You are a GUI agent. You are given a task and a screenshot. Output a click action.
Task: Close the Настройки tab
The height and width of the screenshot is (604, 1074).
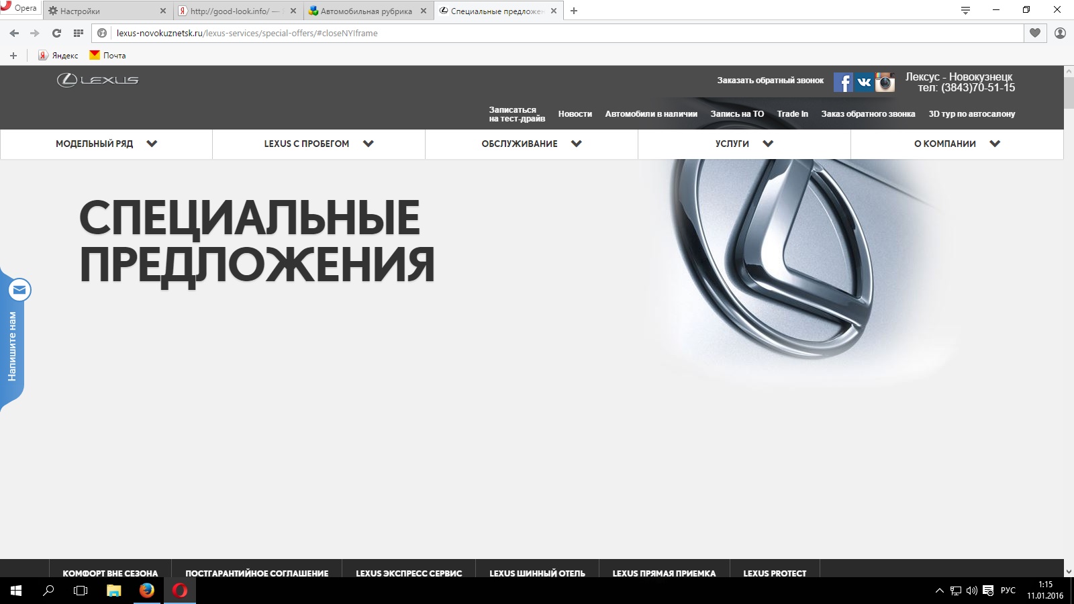[162, 11]
